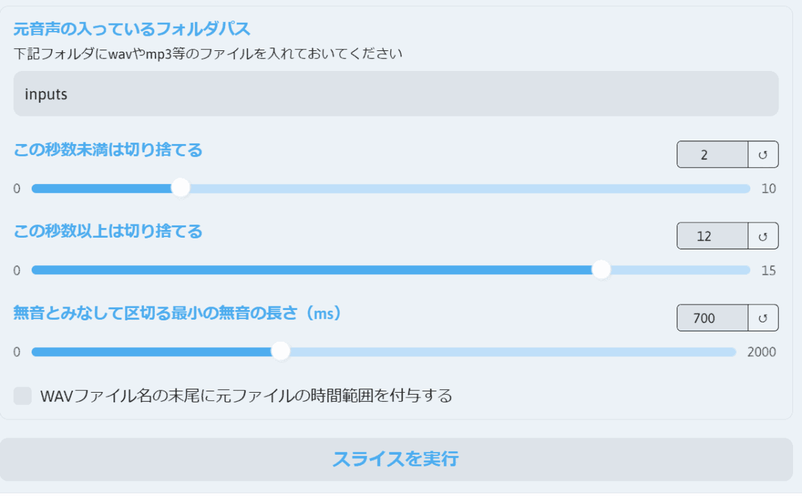The image size is (802, 496).
Task: Click the maximum-seconds slider handle at 12
Action: (x=602, y=270)
